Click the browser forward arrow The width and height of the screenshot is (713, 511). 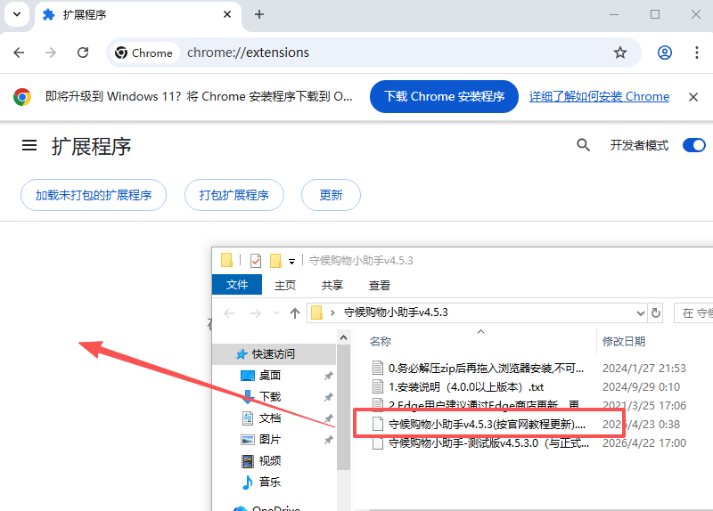pyautogui.click(x=51, y=53)
